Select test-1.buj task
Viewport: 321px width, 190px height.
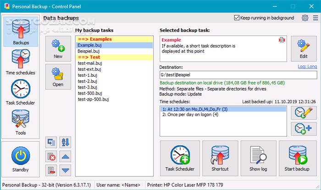(x=115, y=75)
